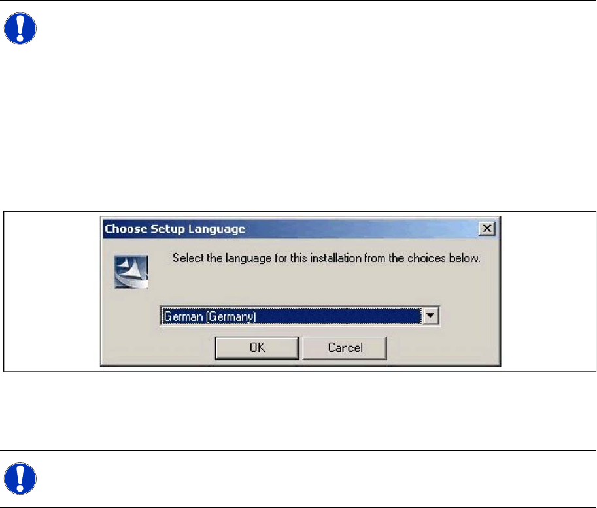This screenshot has width=597, height=508.
Task: Select the German (Germany) combo box field
Action: click(300, 316)
